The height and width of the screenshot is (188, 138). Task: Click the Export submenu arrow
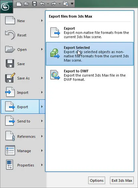point(42,107)
